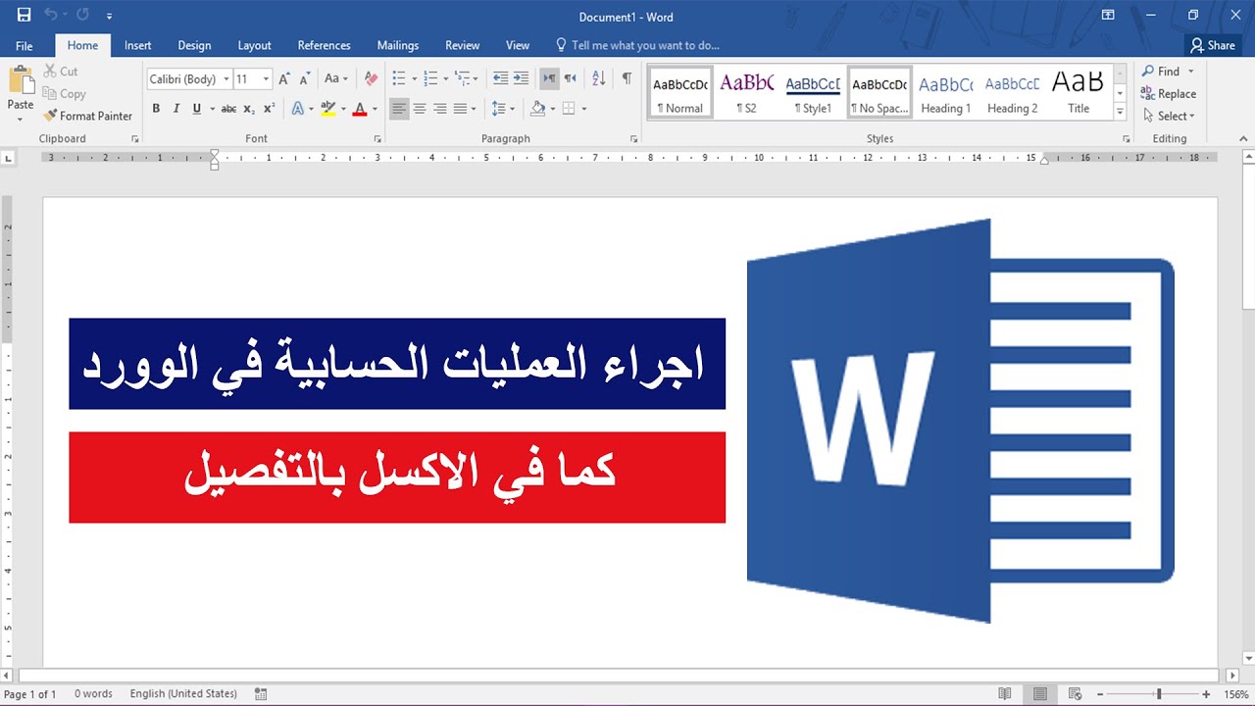Open the Customize Quick Access Toolbar arrow

pyautogui.click(x=109, y=17)
